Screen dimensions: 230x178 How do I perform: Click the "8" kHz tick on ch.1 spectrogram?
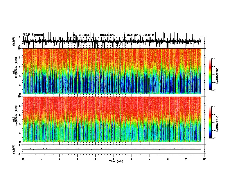coord(20,58)
